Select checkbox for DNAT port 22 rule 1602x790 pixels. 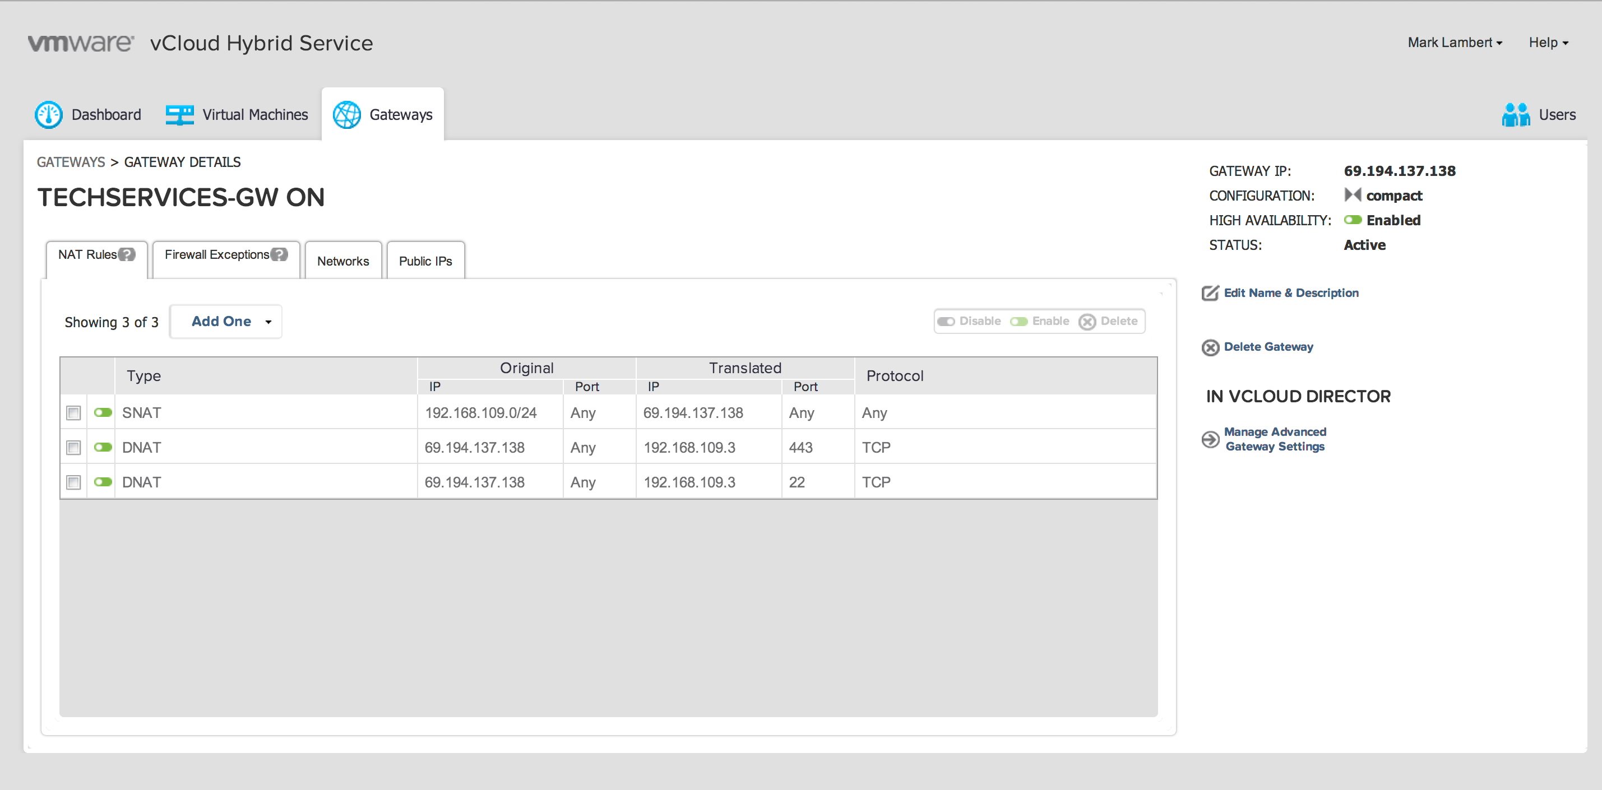click(x=73, y=482)
